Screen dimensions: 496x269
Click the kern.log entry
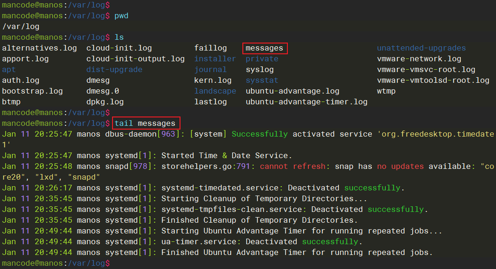(213, 80)
